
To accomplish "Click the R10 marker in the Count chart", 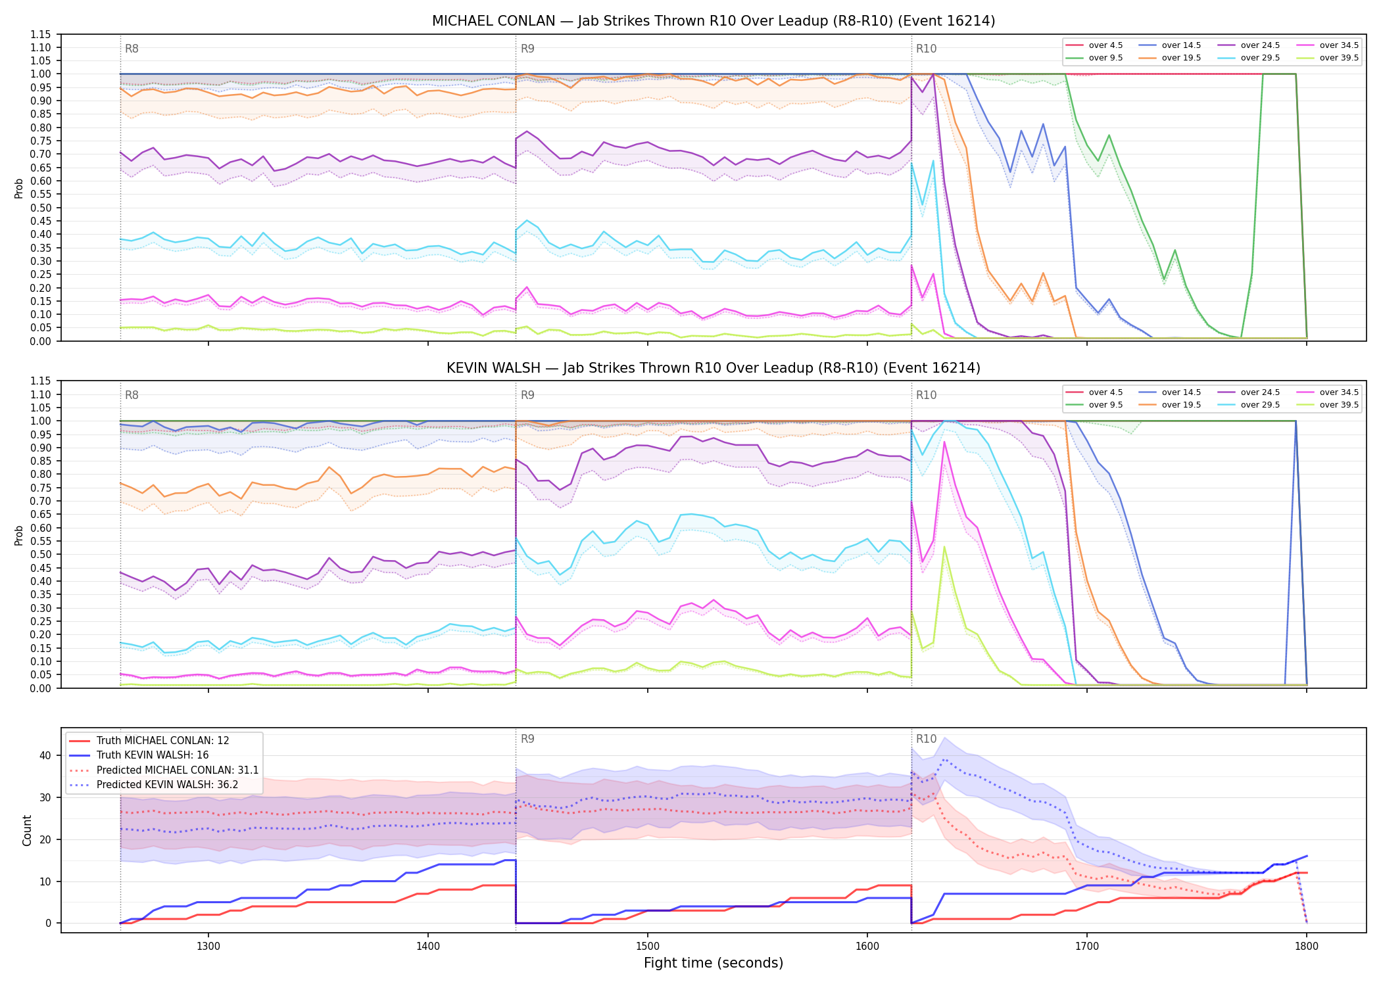I will click(x=926, y=739).
